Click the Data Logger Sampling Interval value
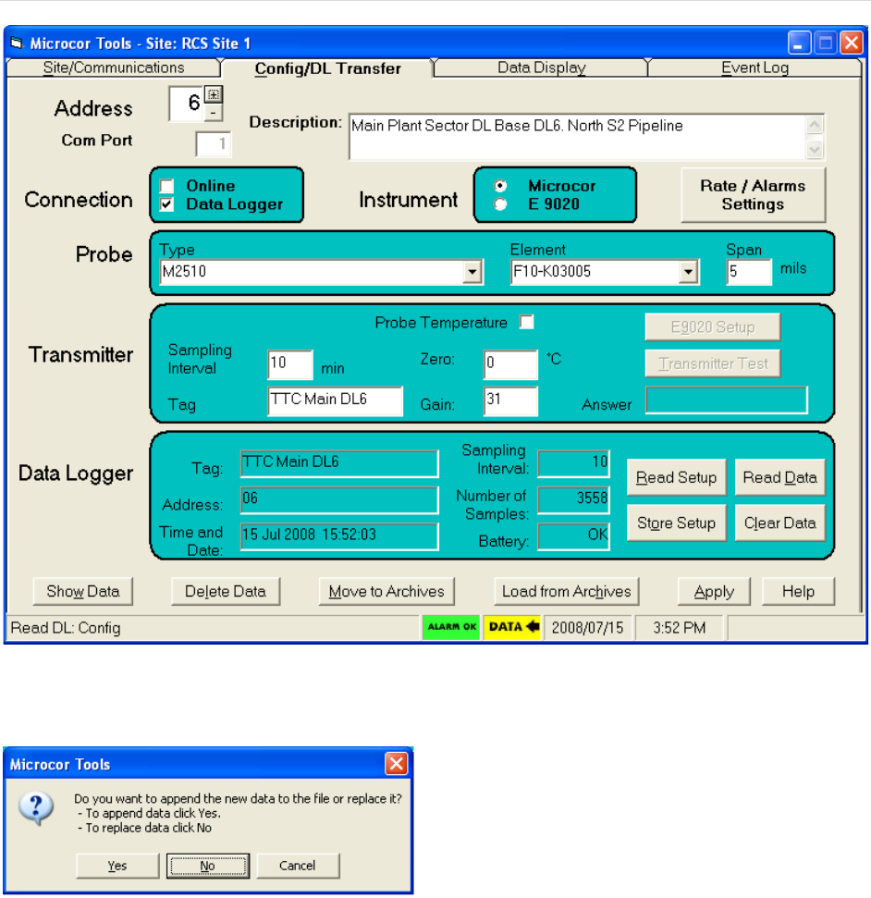This screenshot has height=898, width=871. coord(574,463)
